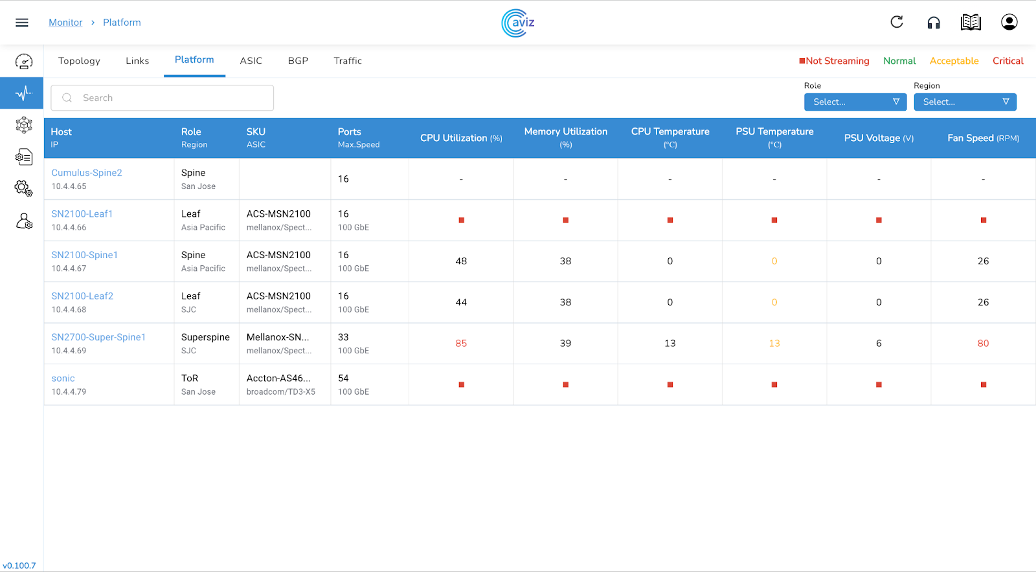This screenshot has width=1036, height=572.
Task: Click the Platform breadcrumb
Action: pyautogui.click(x=122, y=23)
